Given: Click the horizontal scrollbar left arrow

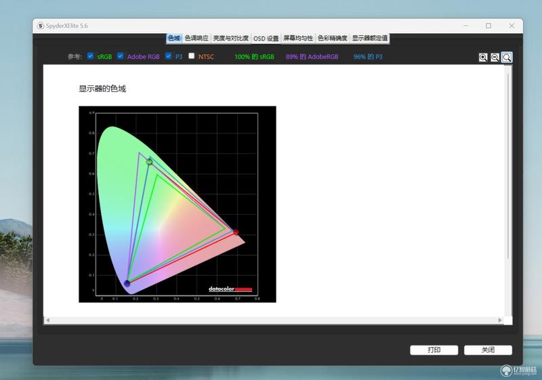Looking at the screenshot, I should coord(47,320).
